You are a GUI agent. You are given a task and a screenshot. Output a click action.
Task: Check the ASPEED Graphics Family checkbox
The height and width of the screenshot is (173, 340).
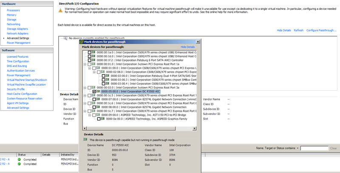coord(99,119)
